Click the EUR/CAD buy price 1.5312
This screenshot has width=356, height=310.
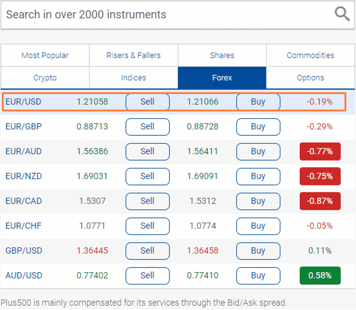click(203, 201)
